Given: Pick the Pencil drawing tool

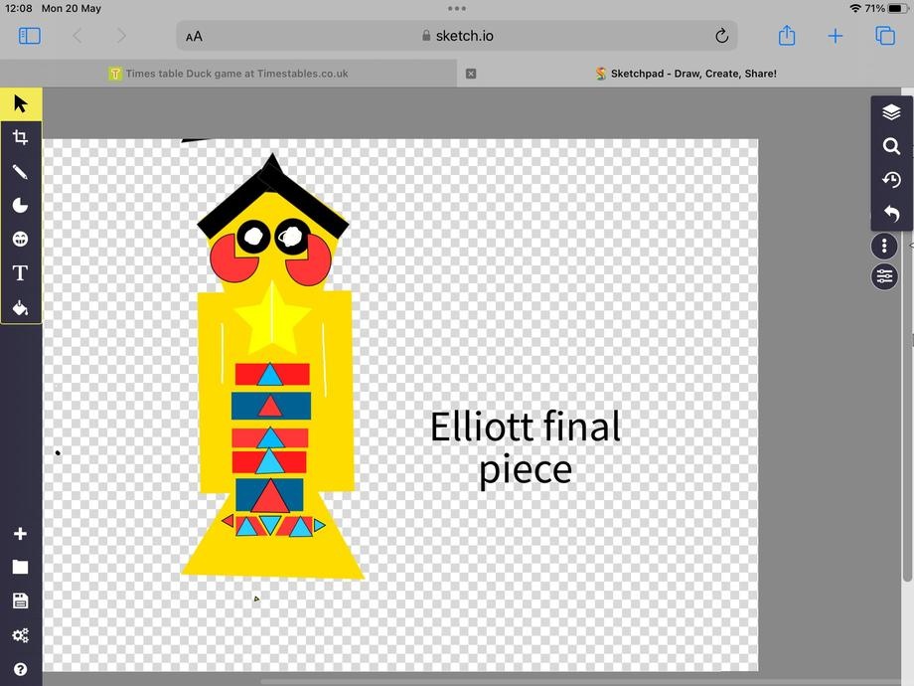Looking at the screenshot, I should [21, 171].
